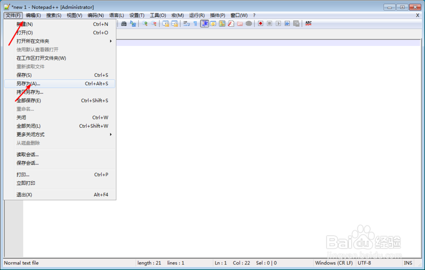Choose 退出(X) menu entry

[59, 195]
